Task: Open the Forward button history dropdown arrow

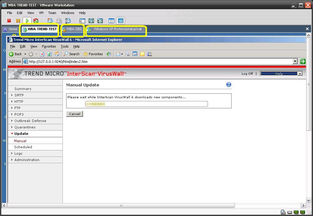Action: tap(36, 54)
